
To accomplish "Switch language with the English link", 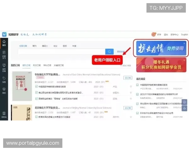I will coord(184,35).
